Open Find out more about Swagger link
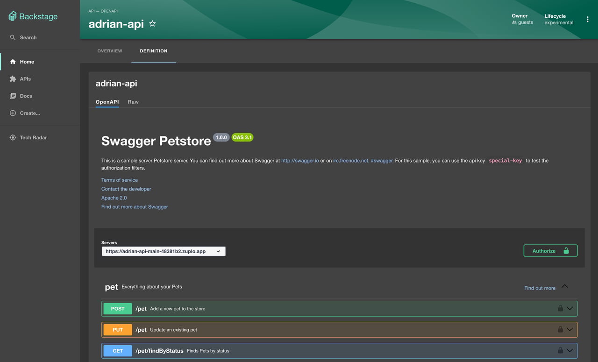This screenshot has height=362, width=598. [x=135, y=206]
